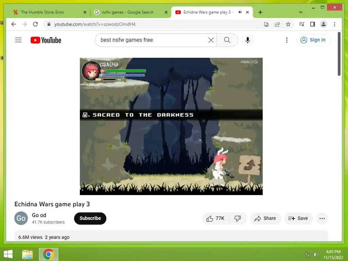This screenshot has width=348, height=261.
Task: Open the Chrome three-dot menu
Action: 334,24
